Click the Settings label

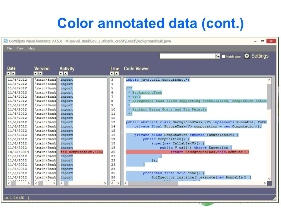point(260,56)
